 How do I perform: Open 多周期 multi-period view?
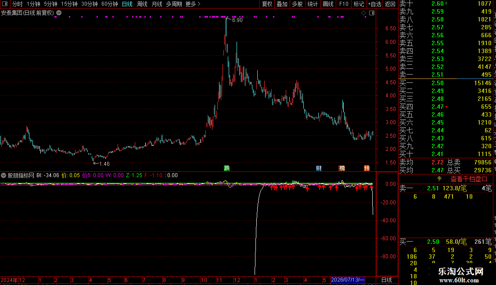coord(174,4)
